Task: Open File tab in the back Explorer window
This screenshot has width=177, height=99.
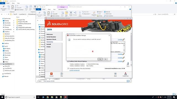Action: 2,3
